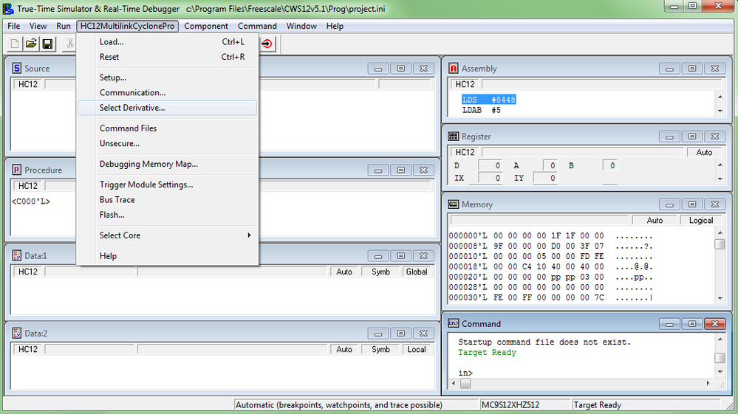The height and width of the screenshot is (414, 738).
Task: Select the Select Derivative... menu entry
Action: [167, 108]
